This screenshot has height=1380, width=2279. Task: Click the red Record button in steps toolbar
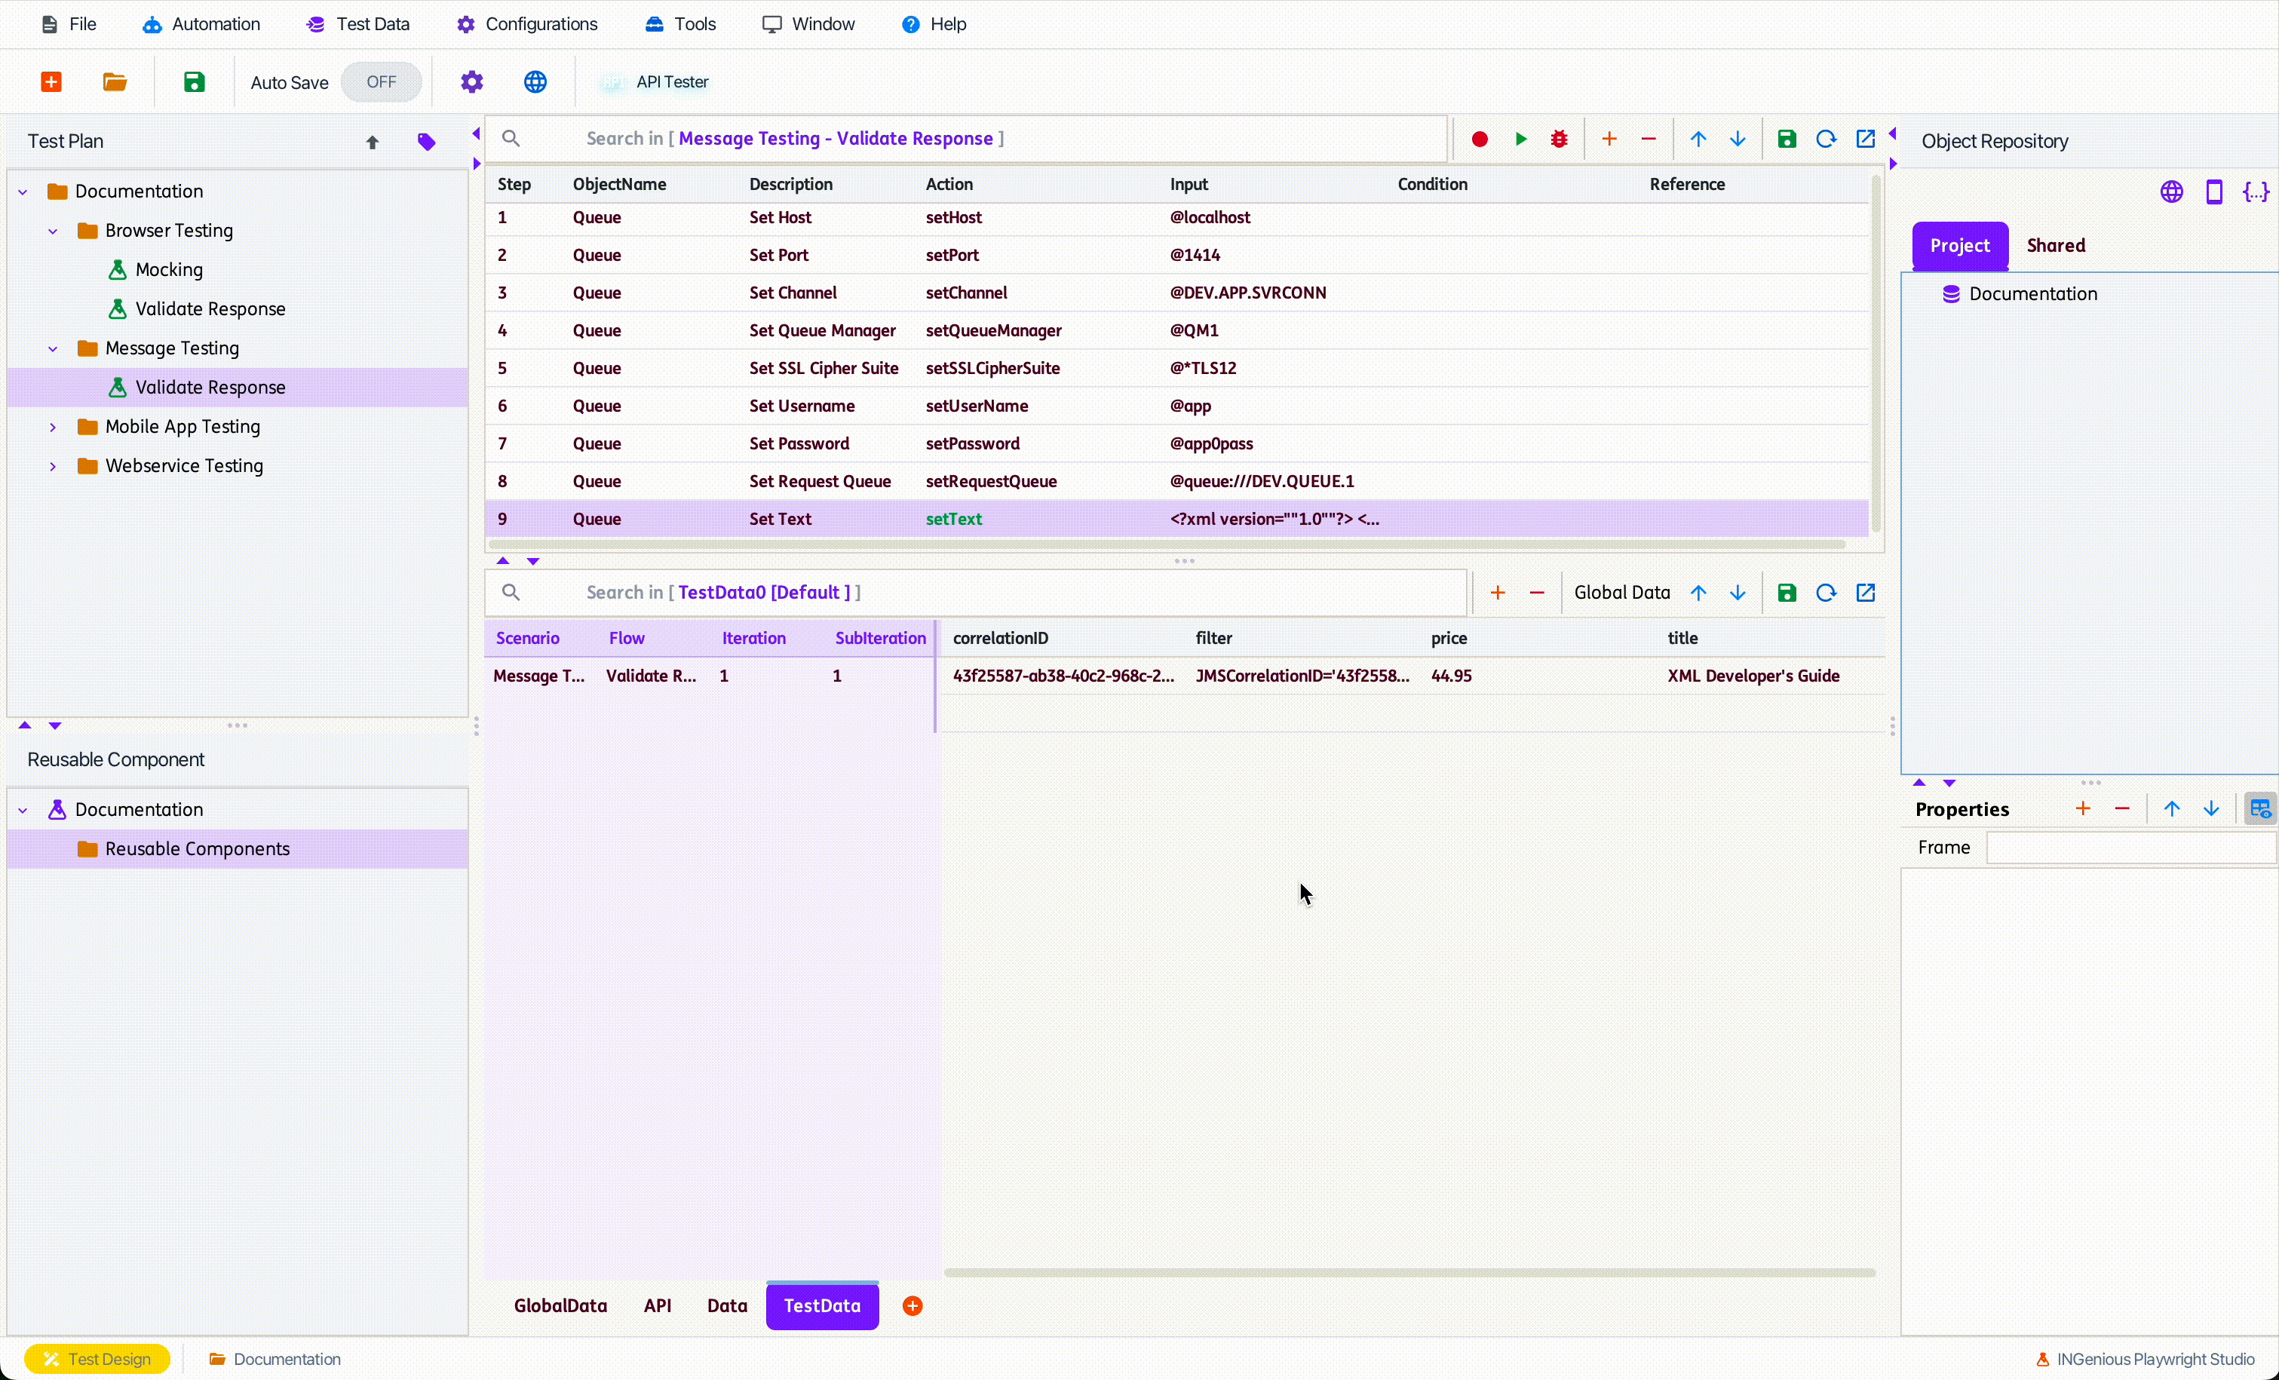[x=1480, y=139]
